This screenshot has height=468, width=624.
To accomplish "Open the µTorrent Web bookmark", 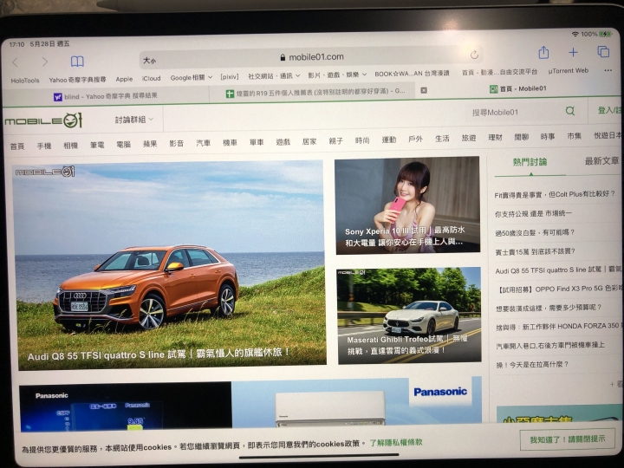I will (x=568, y=71).
